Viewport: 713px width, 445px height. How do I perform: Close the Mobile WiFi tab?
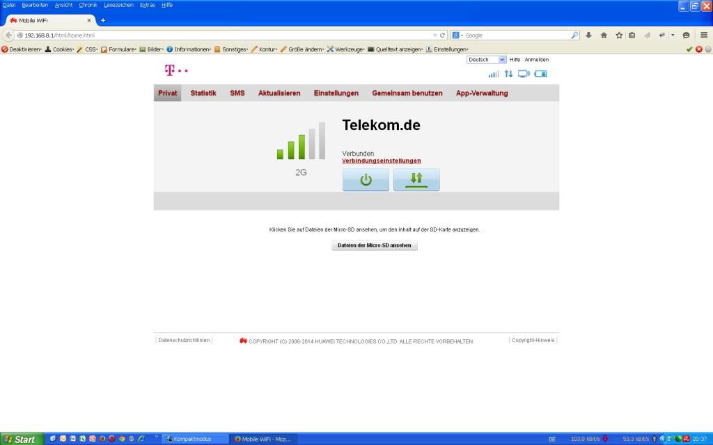pos(89,20)
